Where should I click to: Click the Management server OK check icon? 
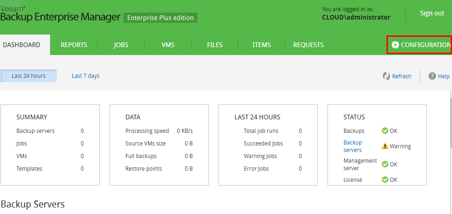pyautogui.click(x=385, y=164)
